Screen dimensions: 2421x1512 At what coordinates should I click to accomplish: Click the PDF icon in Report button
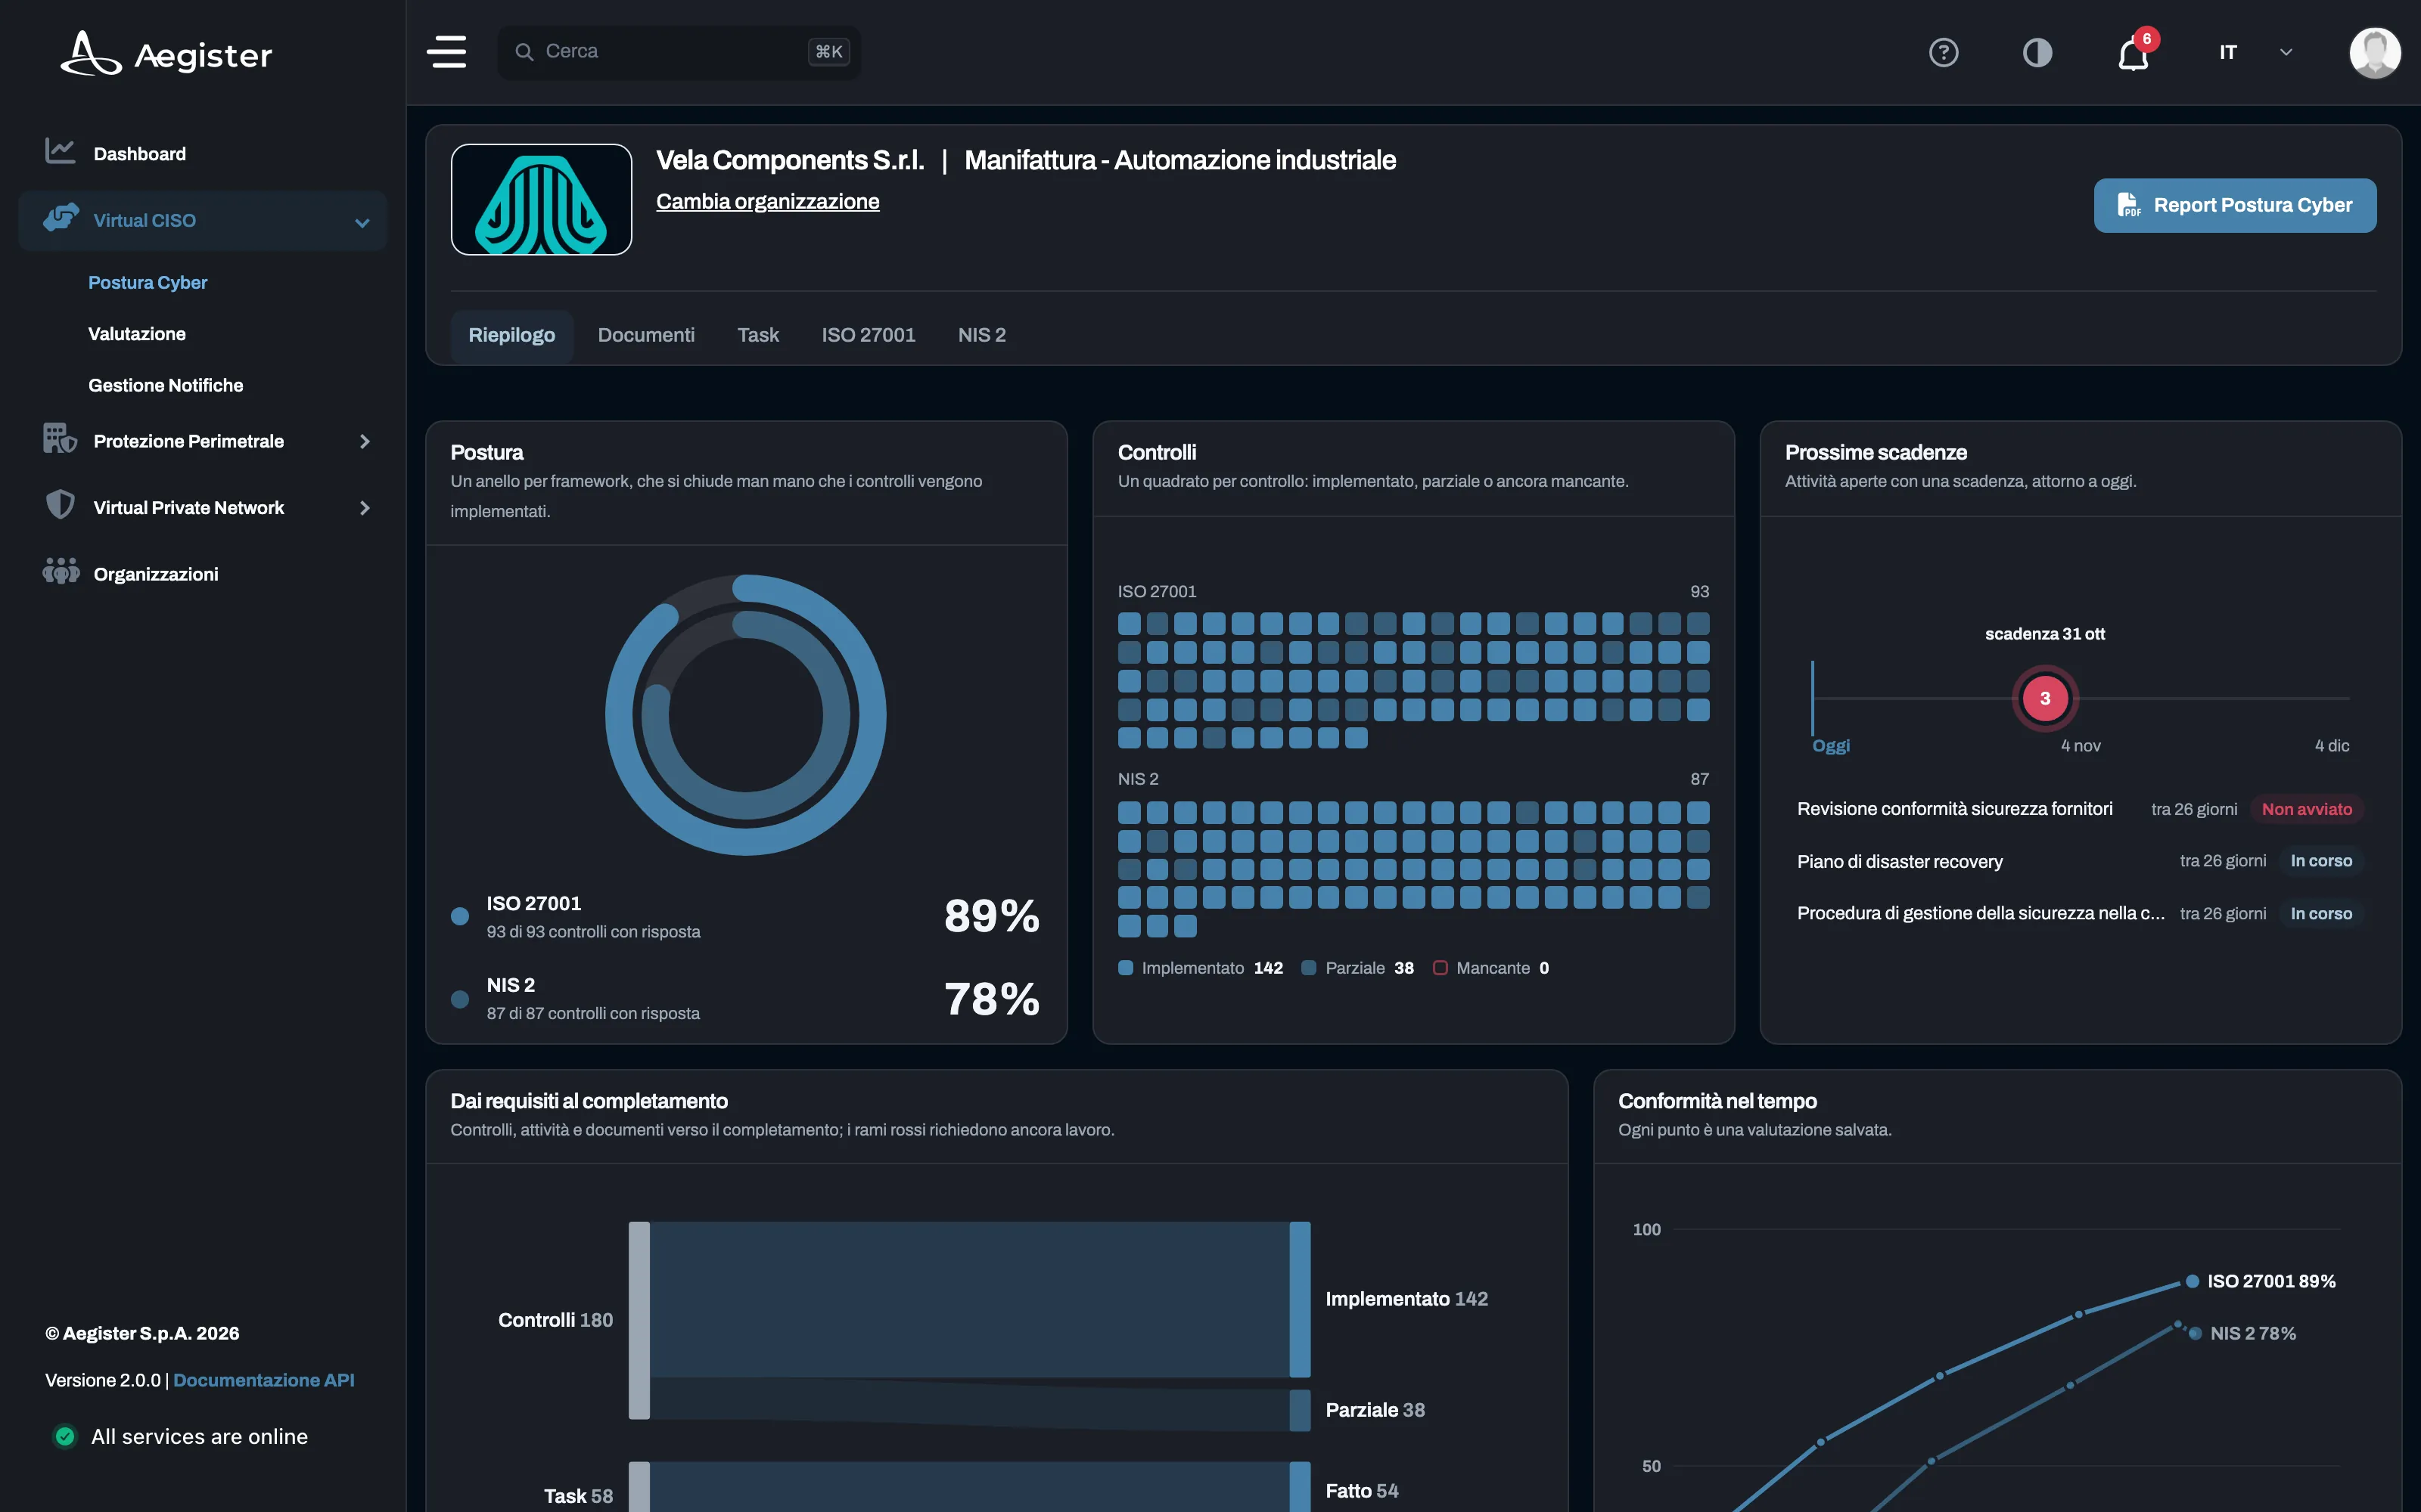coord(2129,205)
